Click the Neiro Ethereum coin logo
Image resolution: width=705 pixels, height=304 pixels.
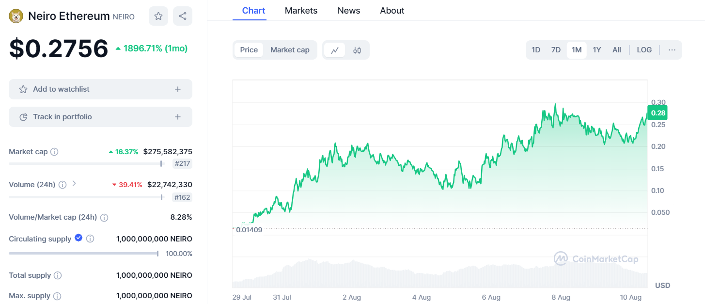click(16, 16)
